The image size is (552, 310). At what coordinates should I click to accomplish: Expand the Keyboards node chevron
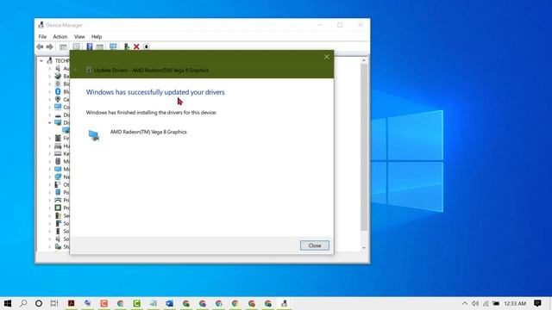pos(50,153)
